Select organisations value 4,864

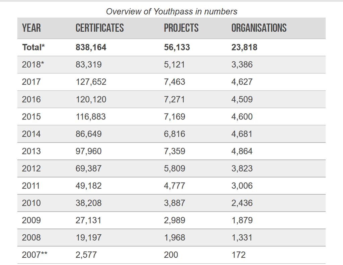[242, 151]
